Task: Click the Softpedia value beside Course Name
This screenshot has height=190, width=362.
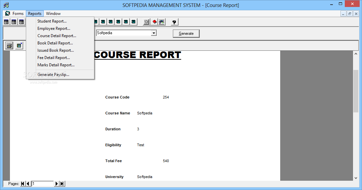Action: click(x=145, y=113)
